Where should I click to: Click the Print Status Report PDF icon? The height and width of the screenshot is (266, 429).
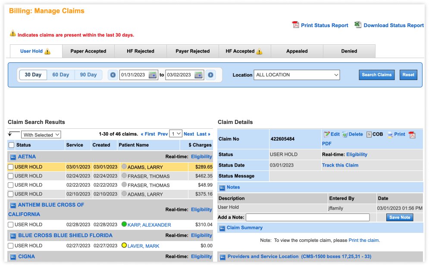pyautogui.click(x=295, y=25)
